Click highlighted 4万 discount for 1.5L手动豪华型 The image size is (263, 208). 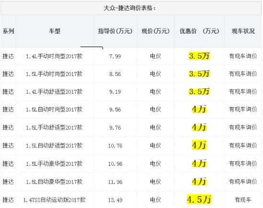pyautogui.click(x=199, y=163)
